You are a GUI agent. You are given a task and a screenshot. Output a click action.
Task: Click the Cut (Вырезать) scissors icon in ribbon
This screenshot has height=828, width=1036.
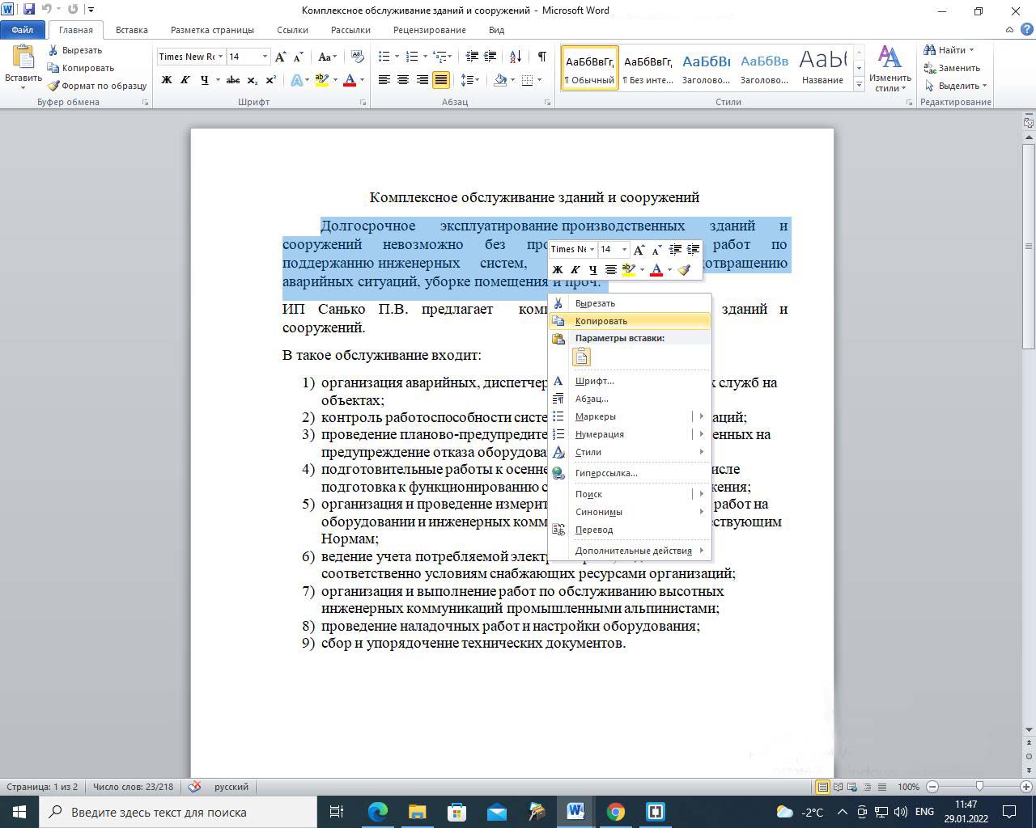[x=53, y=50]
